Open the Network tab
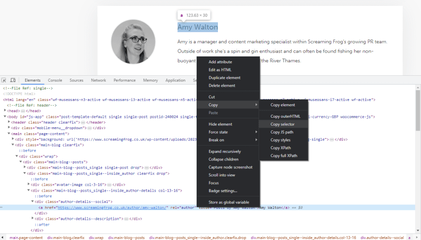The height and width of the screenshot is (240, 421). coord(99,80)
